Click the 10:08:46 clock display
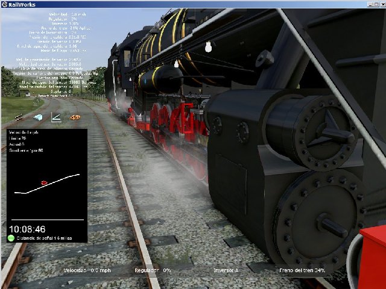Screen dimensions: 386x289 (27, 229)
